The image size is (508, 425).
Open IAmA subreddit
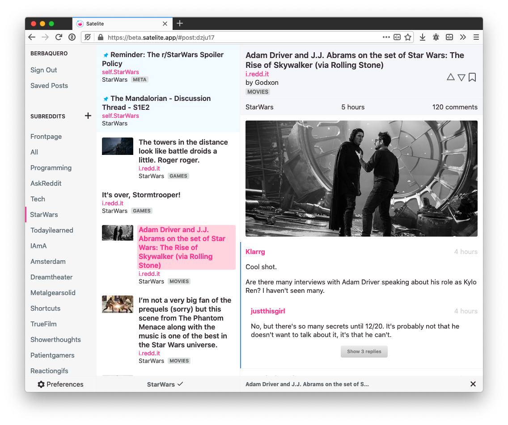coord(38,246)
